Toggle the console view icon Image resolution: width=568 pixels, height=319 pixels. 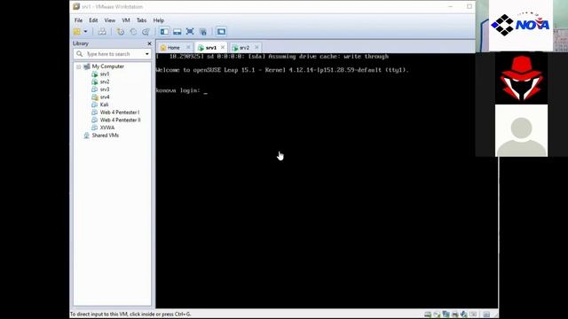point(221,32)
